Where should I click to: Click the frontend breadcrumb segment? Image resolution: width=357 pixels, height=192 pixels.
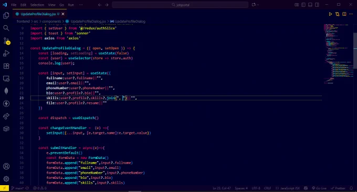[x=23, y=22]
